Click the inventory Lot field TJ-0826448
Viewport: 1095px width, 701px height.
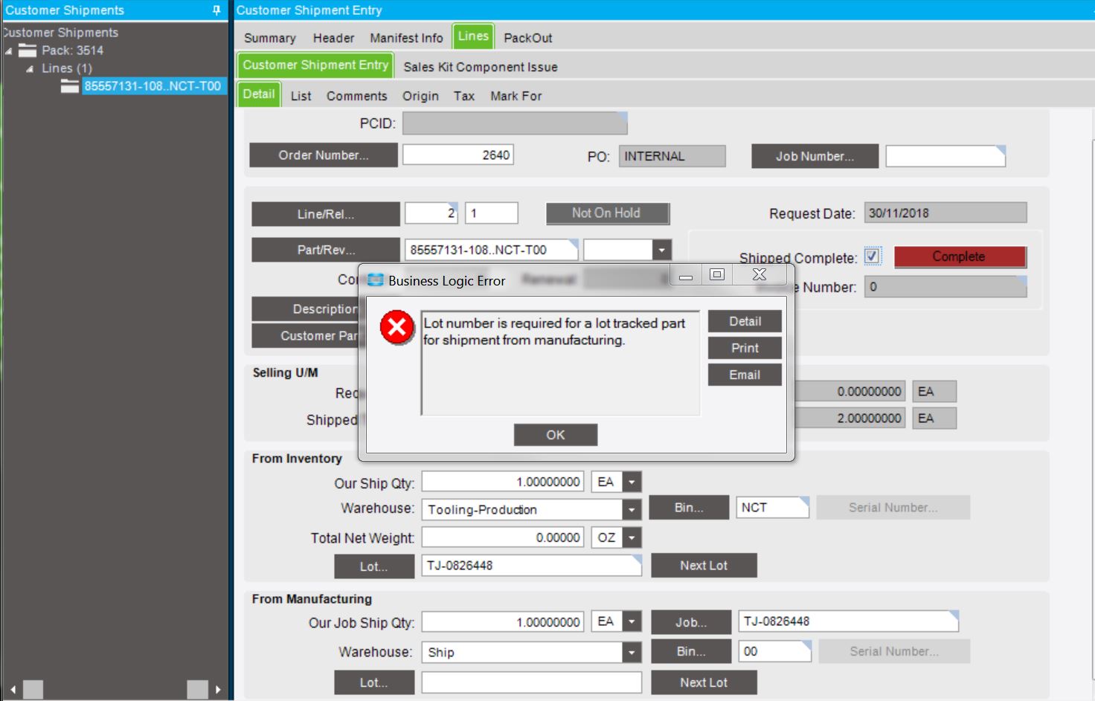click(x=531, y=566)
